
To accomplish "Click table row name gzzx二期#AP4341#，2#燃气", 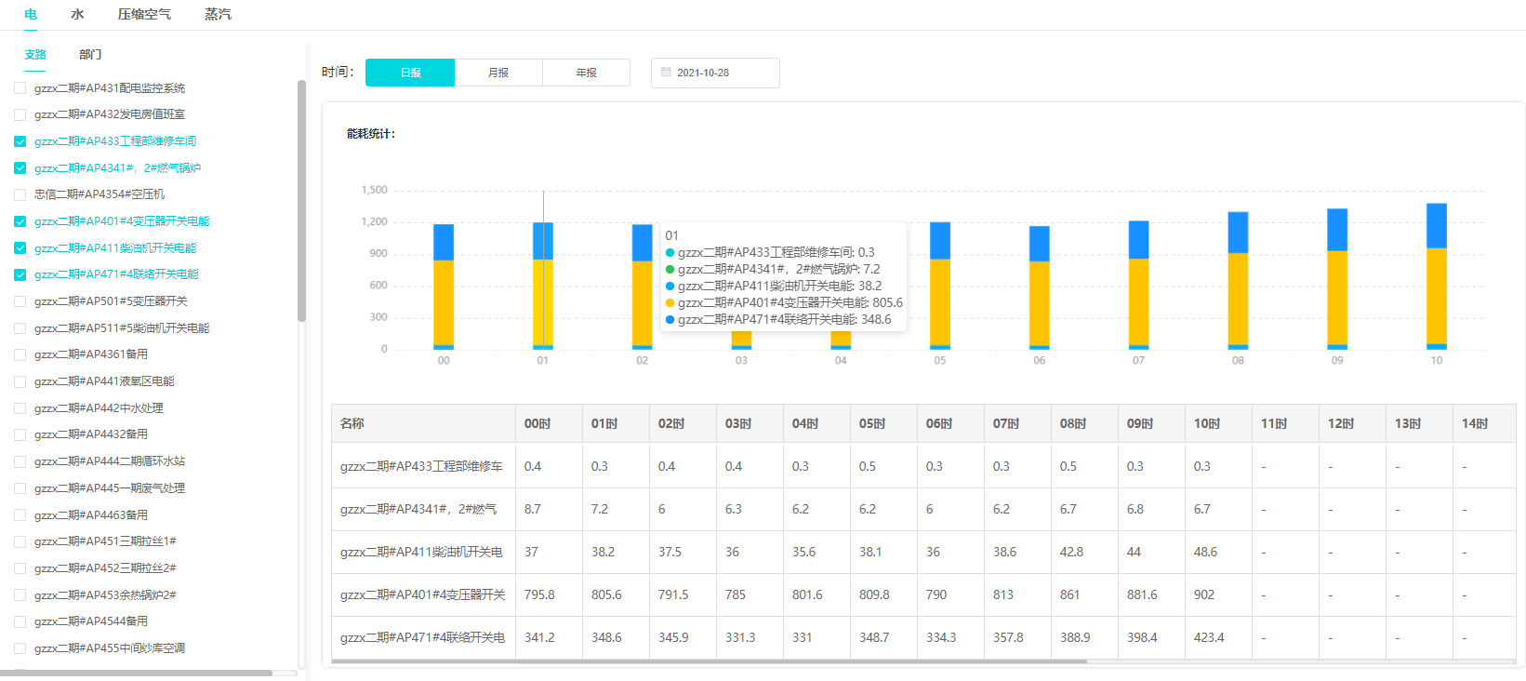I will [418, 509].
